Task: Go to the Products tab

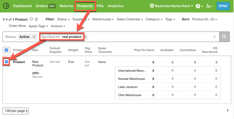Action: pyautogui.click(x=85, y=6)
